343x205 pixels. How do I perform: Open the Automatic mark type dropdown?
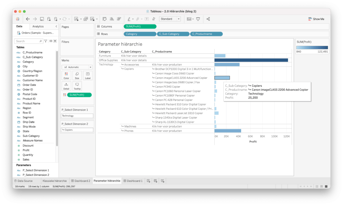[77, 67]
